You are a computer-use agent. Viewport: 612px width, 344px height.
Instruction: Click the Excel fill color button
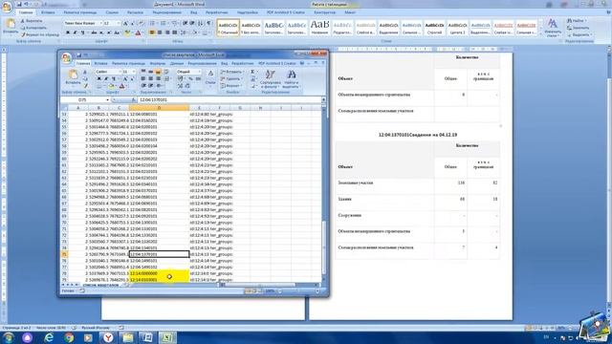click(112, 86)
